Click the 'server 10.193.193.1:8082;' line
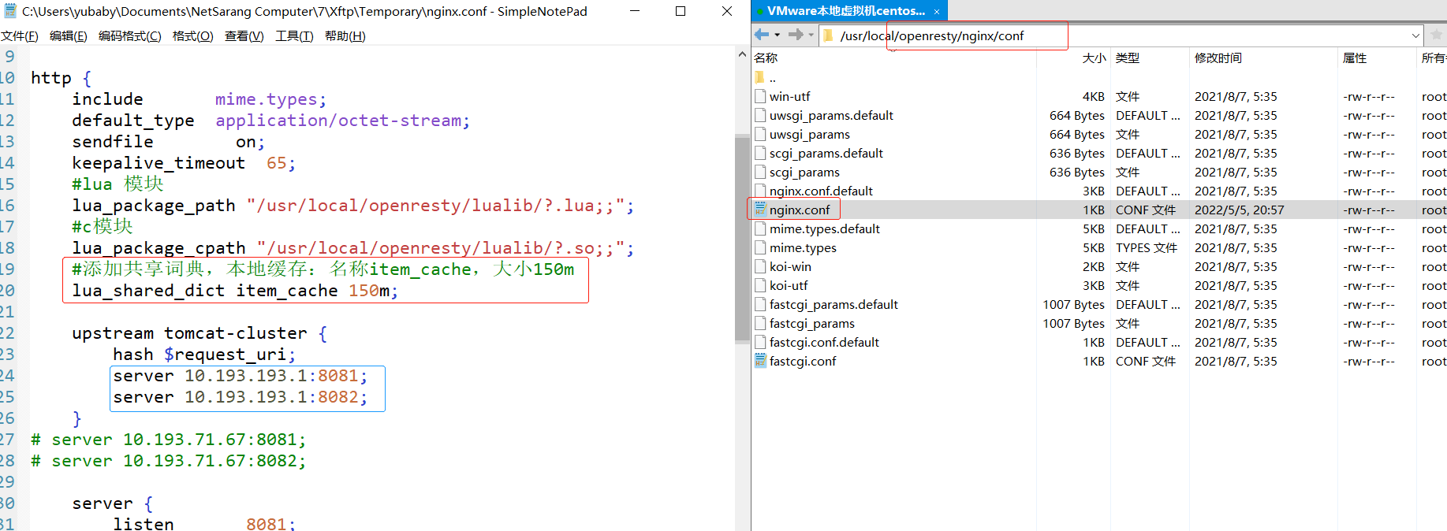1447x531 pixels. coord(241,397)
